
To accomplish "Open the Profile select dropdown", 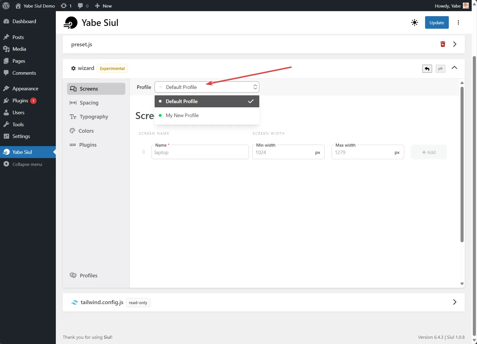I will tap(207, 87).
